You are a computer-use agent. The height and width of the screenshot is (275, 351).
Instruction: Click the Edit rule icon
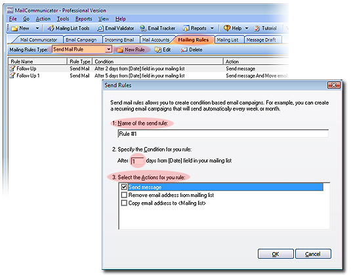(158, 50)
